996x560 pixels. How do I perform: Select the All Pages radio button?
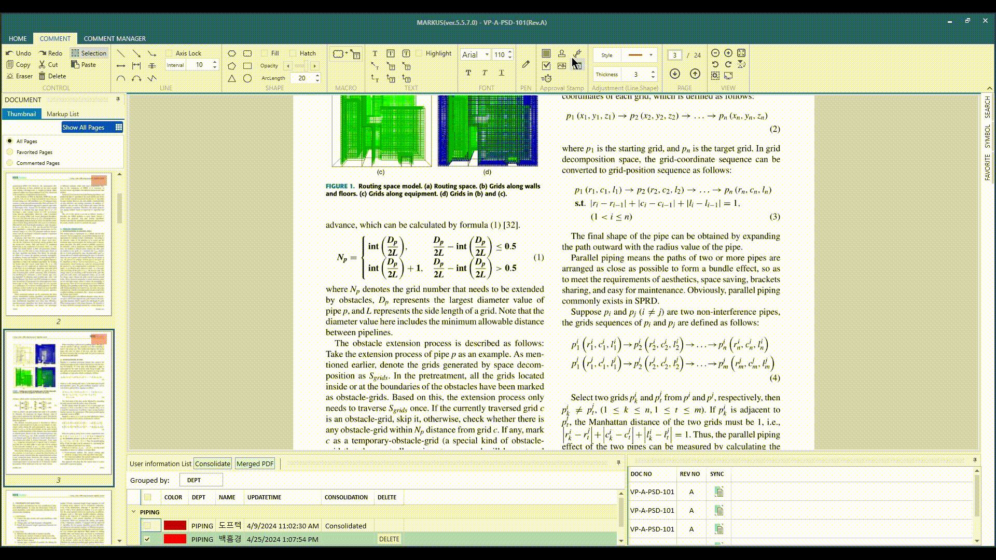pyautogui.click(x=10, y=141)
